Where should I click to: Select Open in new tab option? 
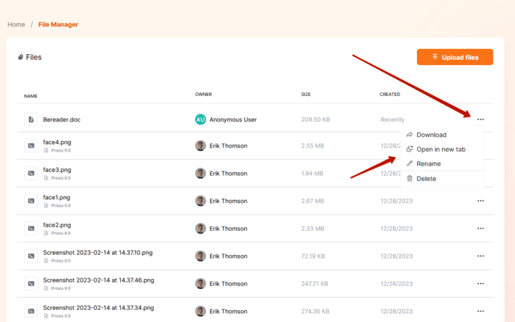point(442,149)
